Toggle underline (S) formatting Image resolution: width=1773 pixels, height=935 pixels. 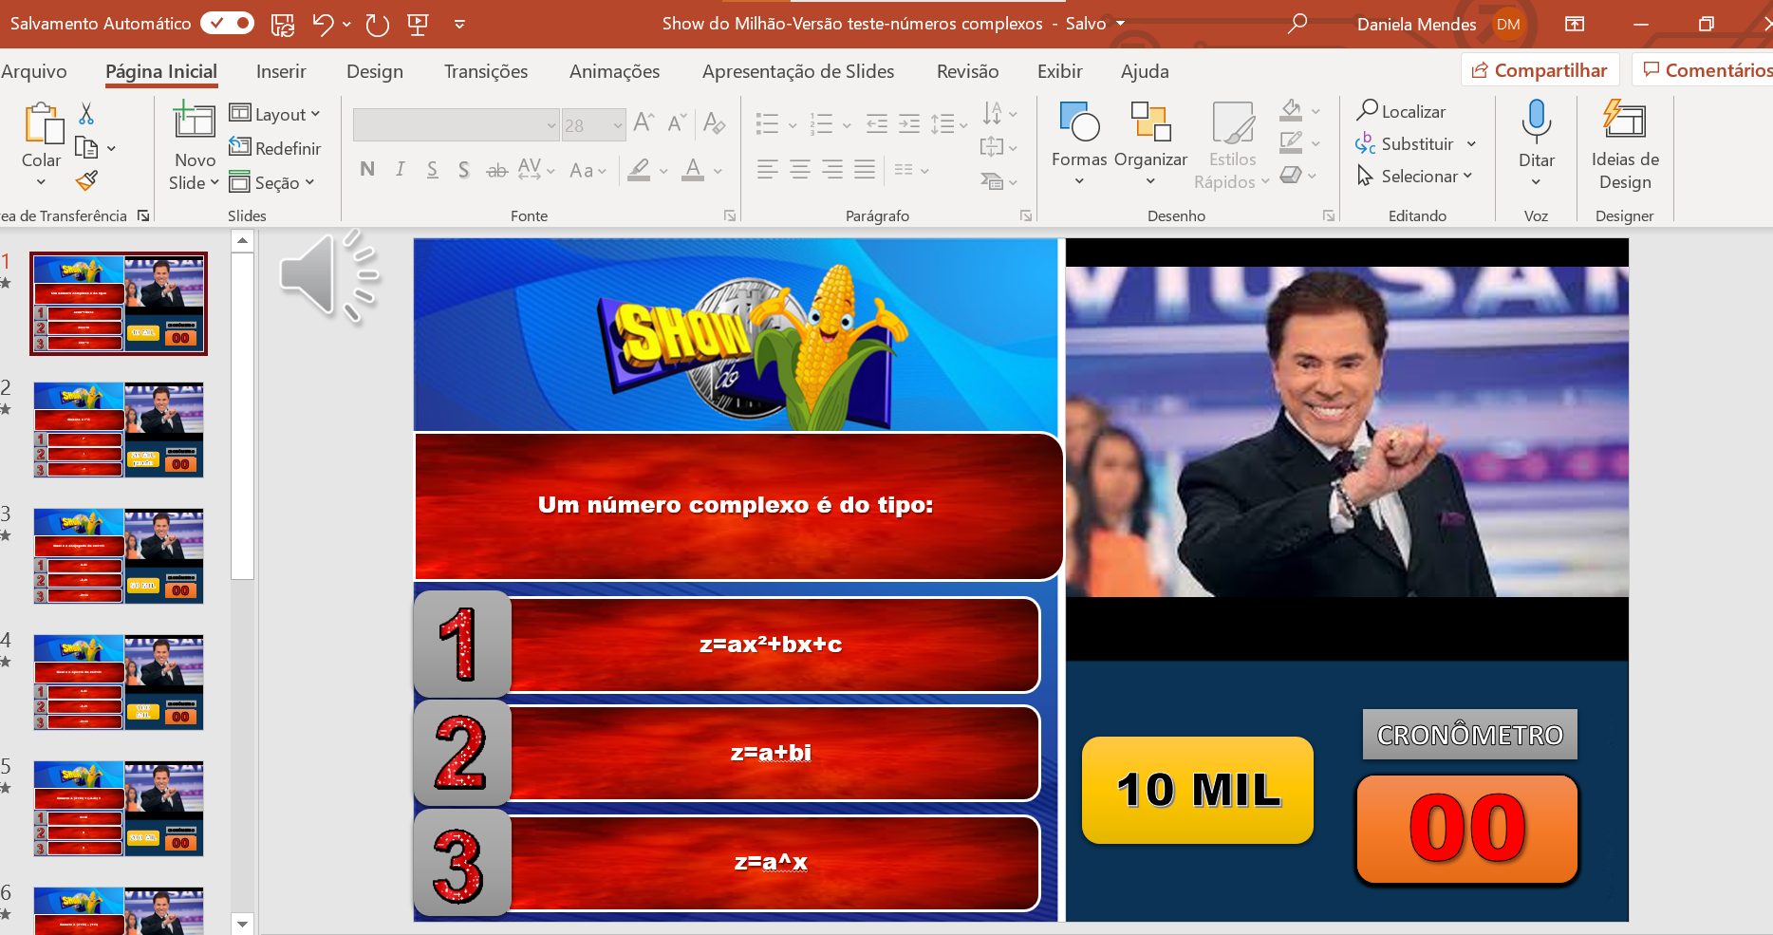click(432, 170)
